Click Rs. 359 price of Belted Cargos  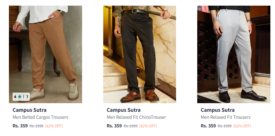(20, 126)
